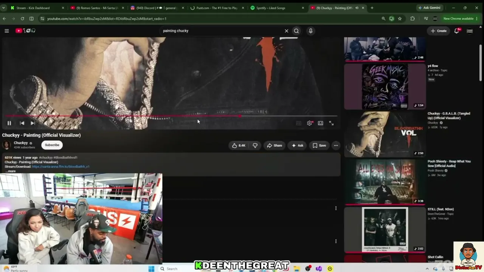
Task: Open the YouTube Create menu
Action: (439, 31)
